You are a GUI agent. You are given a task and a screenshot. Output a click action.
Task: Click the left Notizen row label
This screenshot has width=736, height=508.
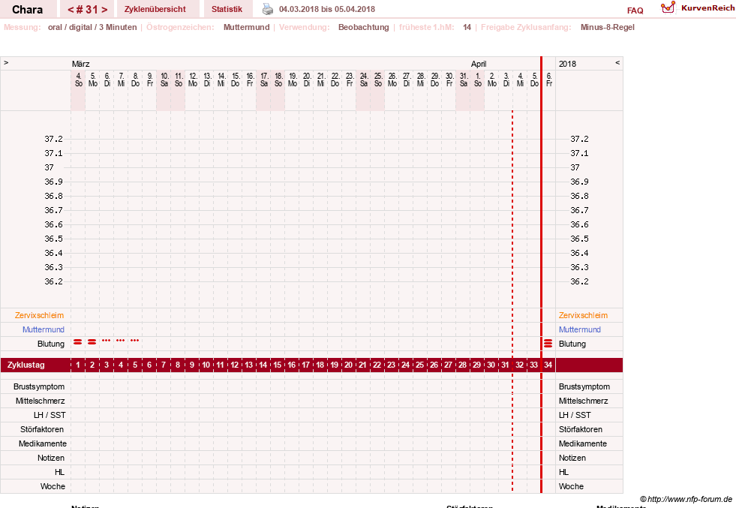pos(51,458)
